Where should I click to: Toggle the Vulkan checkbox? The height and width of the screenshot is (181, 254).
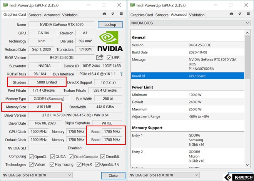(31, 164)
